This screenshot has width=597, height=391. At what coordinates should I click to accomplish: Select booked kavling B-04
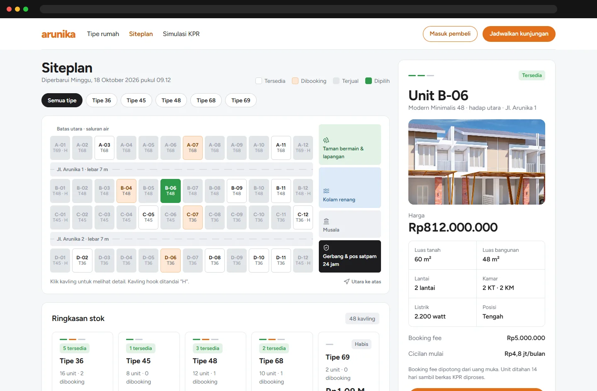(x=126, y=191)
